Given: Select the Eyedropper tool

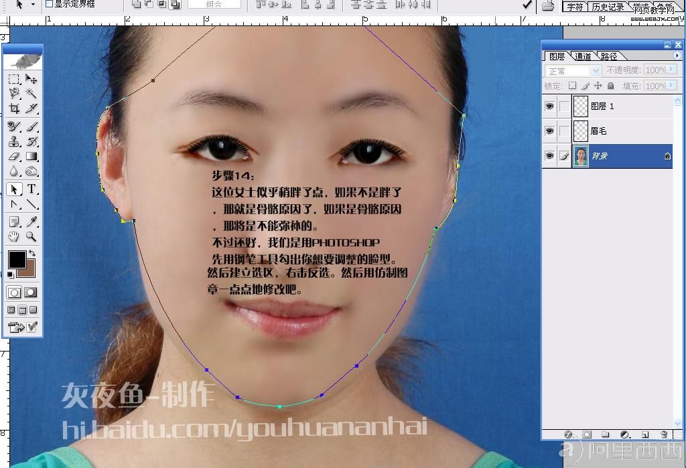Looking at the screenshot, I should 31,222.
